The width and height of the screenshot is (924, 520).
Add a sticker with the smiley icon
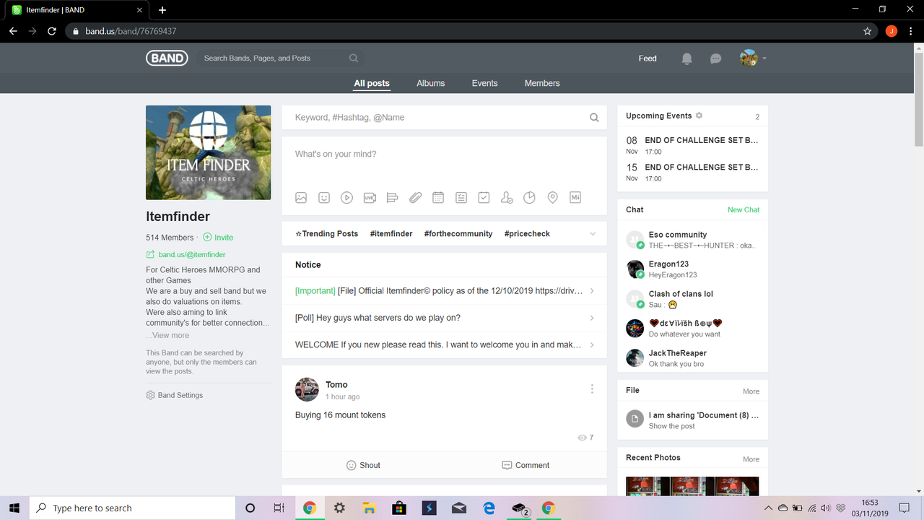point(324,197)
